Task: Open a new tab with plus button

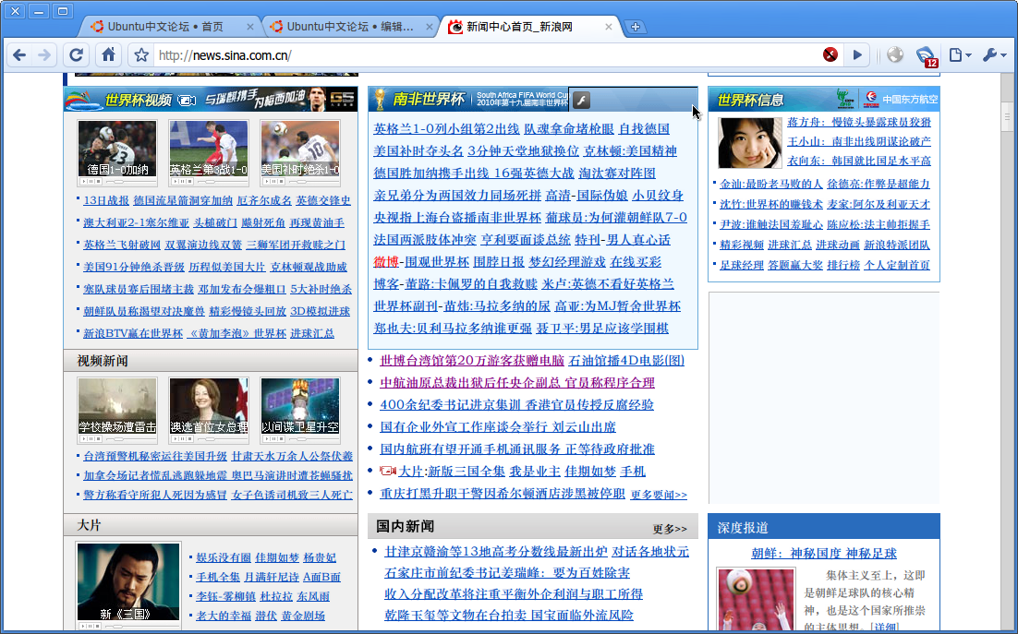Action: pos(635,27)
